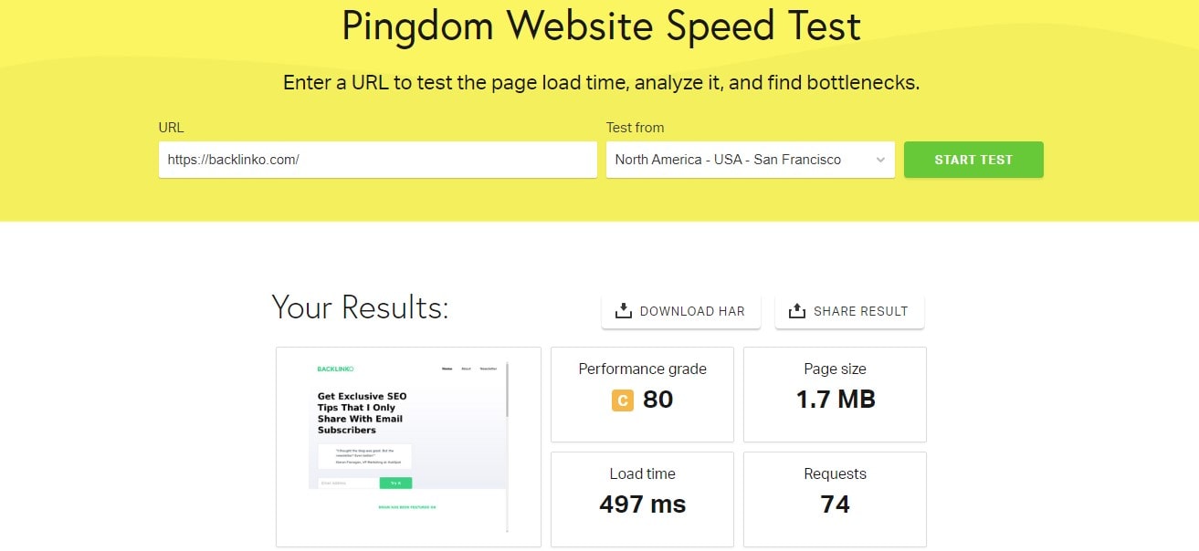Click DOWNLOAD HAR
The image size is (1199, 551).
tap(682, 310)
